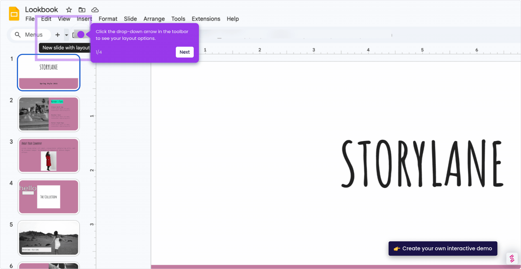The height and width of the screenshot is (269, 521).
Task: Click the Storylane logo icon in corner
Action: [512, 259]
